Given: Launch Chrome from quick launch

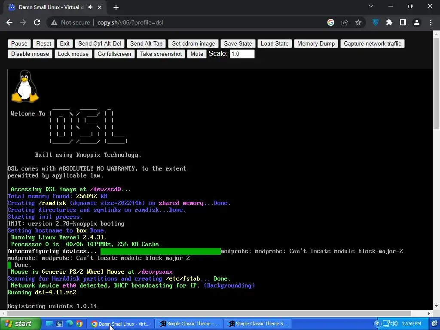Looking at the screenshot, I should pyautogui.click(x=79, y=324).
